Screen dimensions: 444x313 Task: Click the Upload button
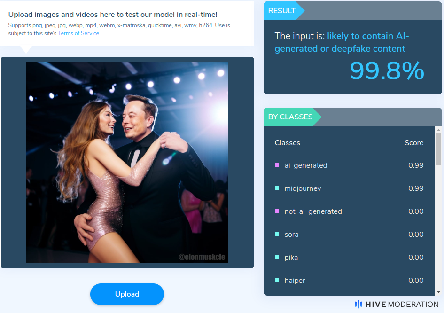127,294
